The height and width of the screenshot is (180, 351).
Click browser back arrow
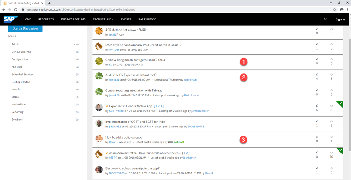(4, 9)
